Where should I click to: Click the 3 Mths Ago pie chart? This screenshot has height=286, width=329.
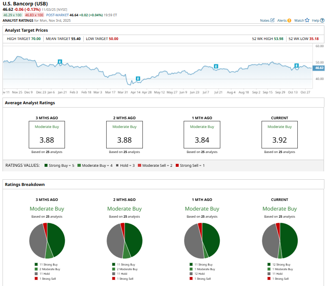coord(47,241)
